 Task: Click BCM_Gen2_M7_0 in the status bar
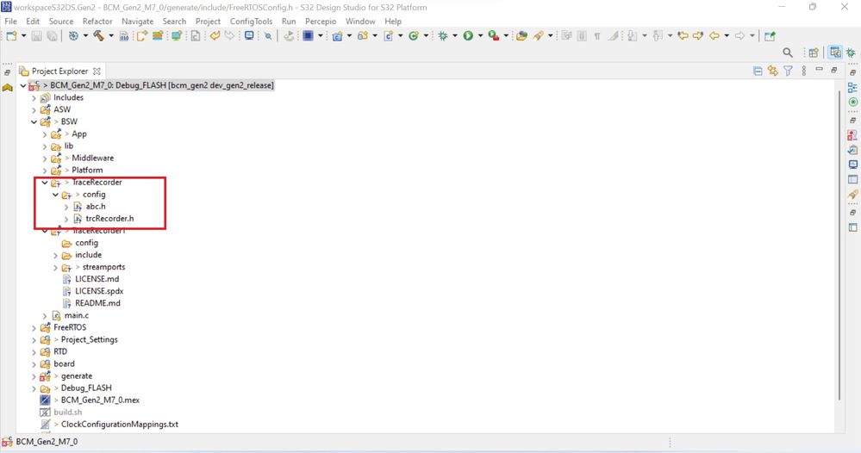click(47, 442)
